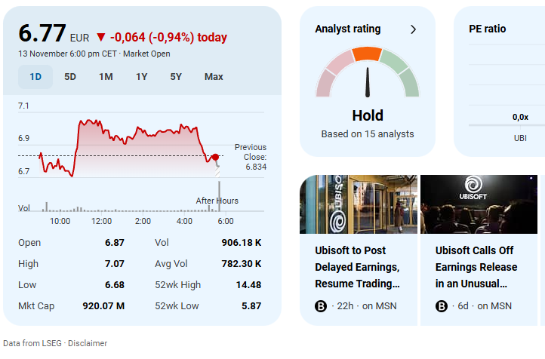
Task: Show the 1M price chart
Action: click(x=106, y=76)
